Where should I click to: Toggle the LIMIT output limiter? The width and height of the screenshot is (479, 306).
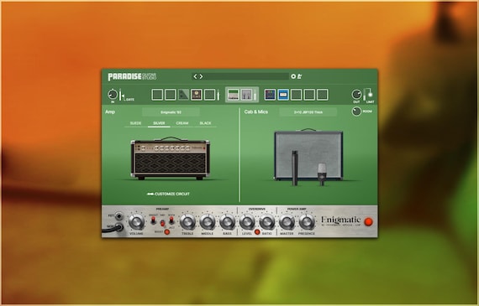point(370,95)
